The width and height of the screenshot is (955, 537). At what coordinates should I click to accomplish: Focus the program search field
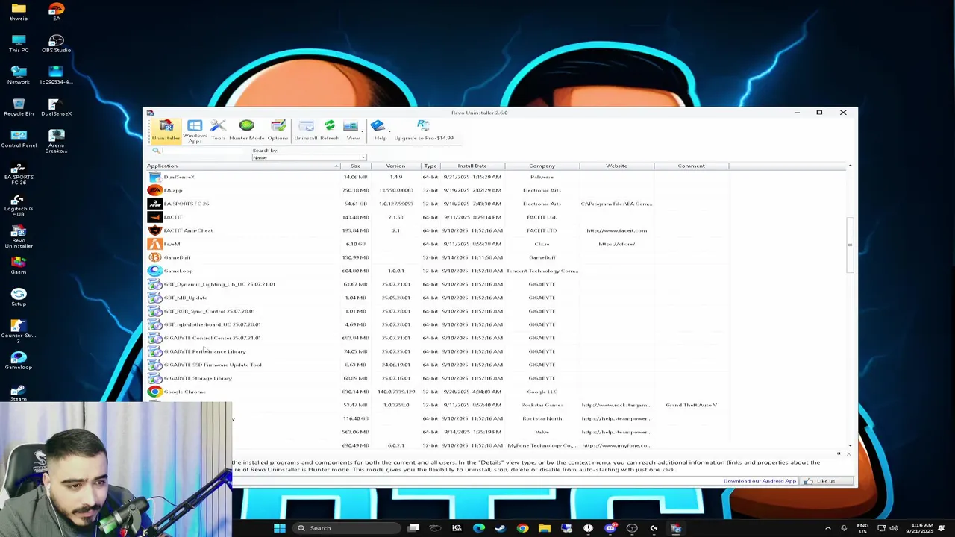click(201, 151)
